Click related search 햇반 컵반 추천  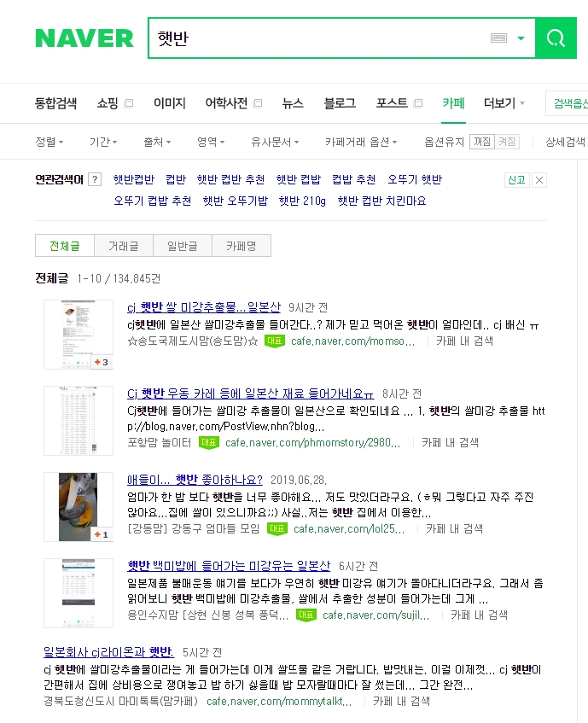coord(231,179)
